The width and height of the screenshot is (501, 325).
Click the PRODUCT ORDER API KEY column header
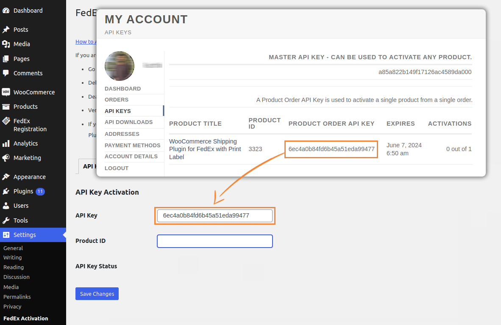(x=331, y=124)
